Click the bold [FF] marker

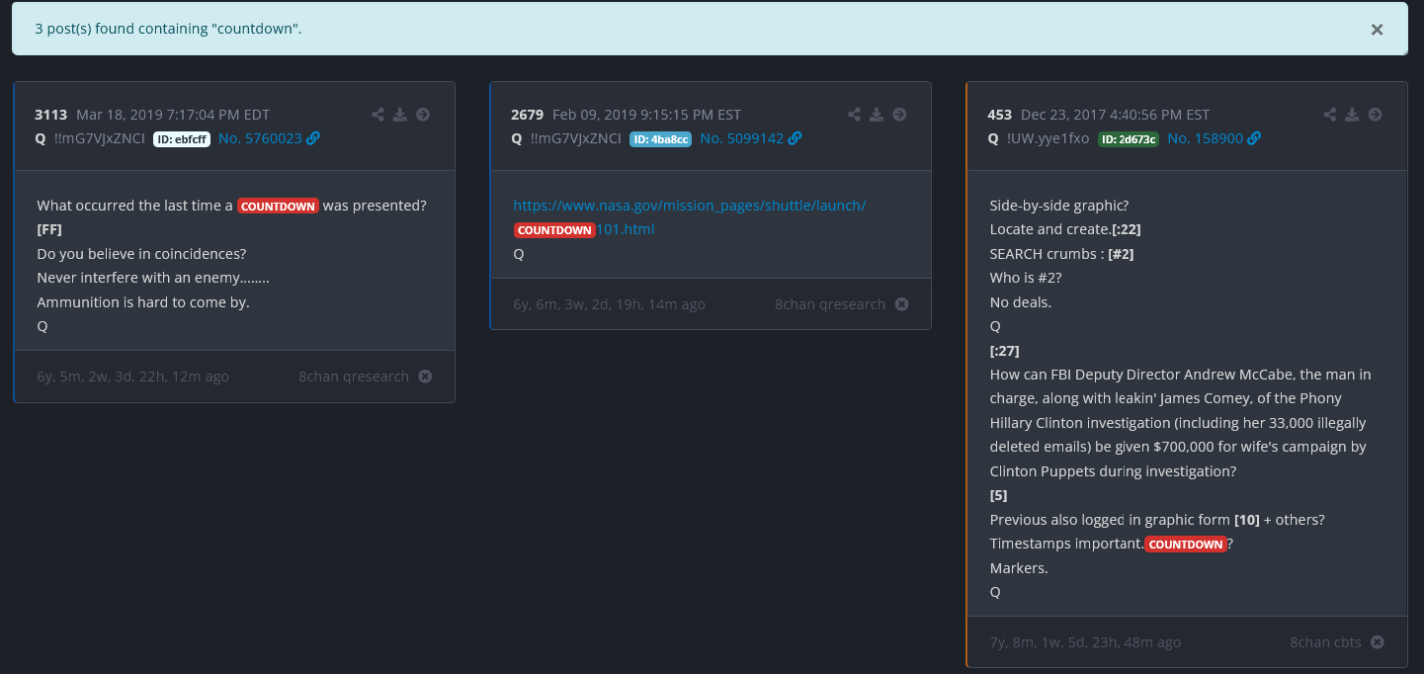48,230
